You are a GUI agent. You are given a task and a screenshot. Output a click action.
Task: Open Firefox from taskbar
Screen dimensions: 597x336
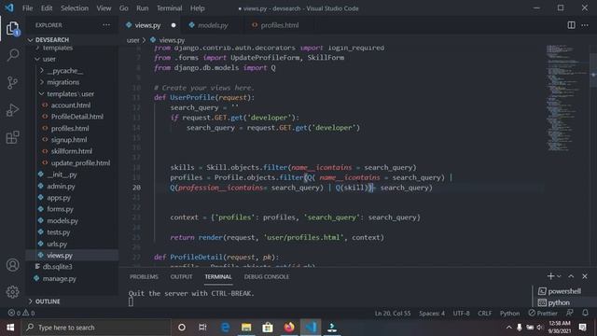click(x=289, y=328)
